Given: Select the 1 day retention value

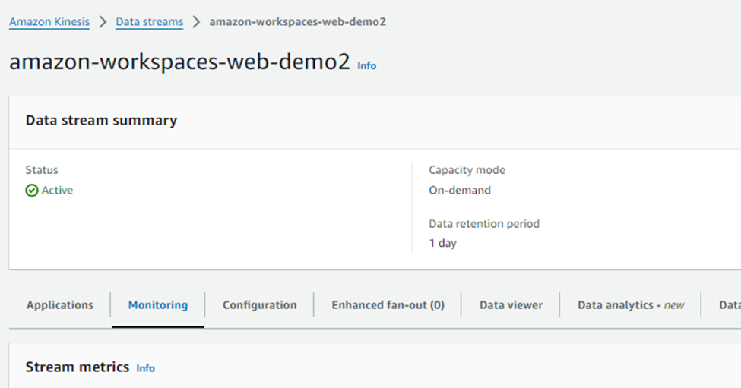Looking at the screenshot, I should click(442, 243).
